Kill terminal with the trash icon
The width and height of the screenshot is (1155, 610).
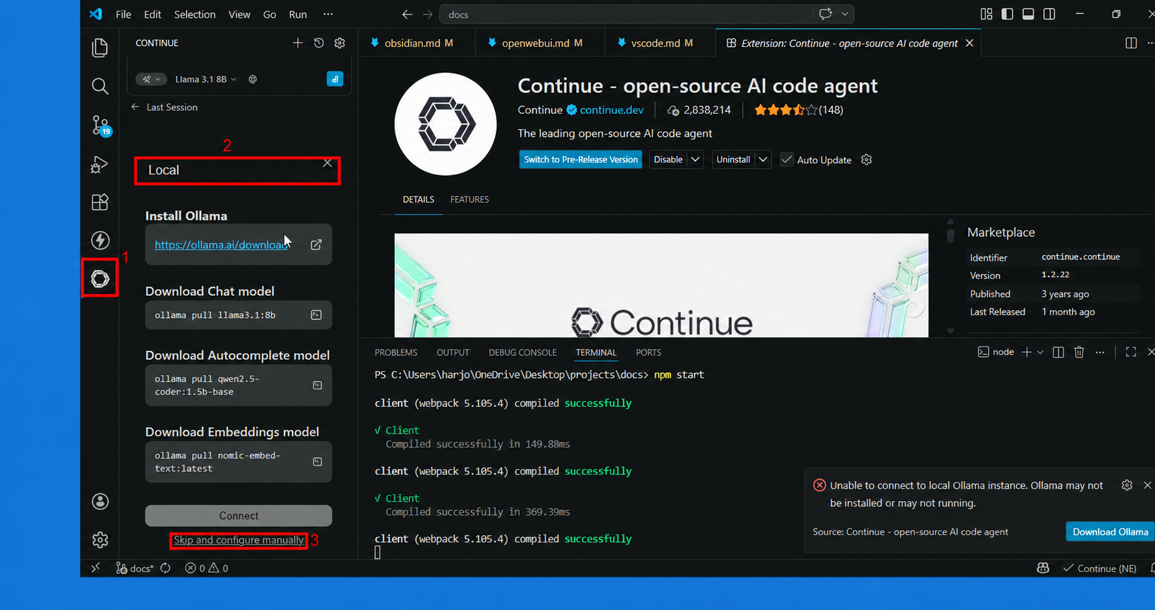pos(1079,352)
